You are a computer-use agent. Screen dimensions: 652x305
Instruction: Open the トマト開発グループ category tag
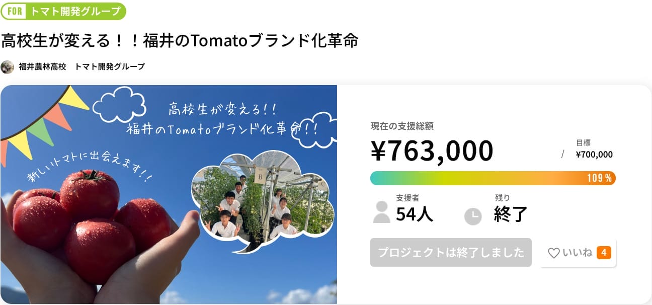[x=75, y=11]
